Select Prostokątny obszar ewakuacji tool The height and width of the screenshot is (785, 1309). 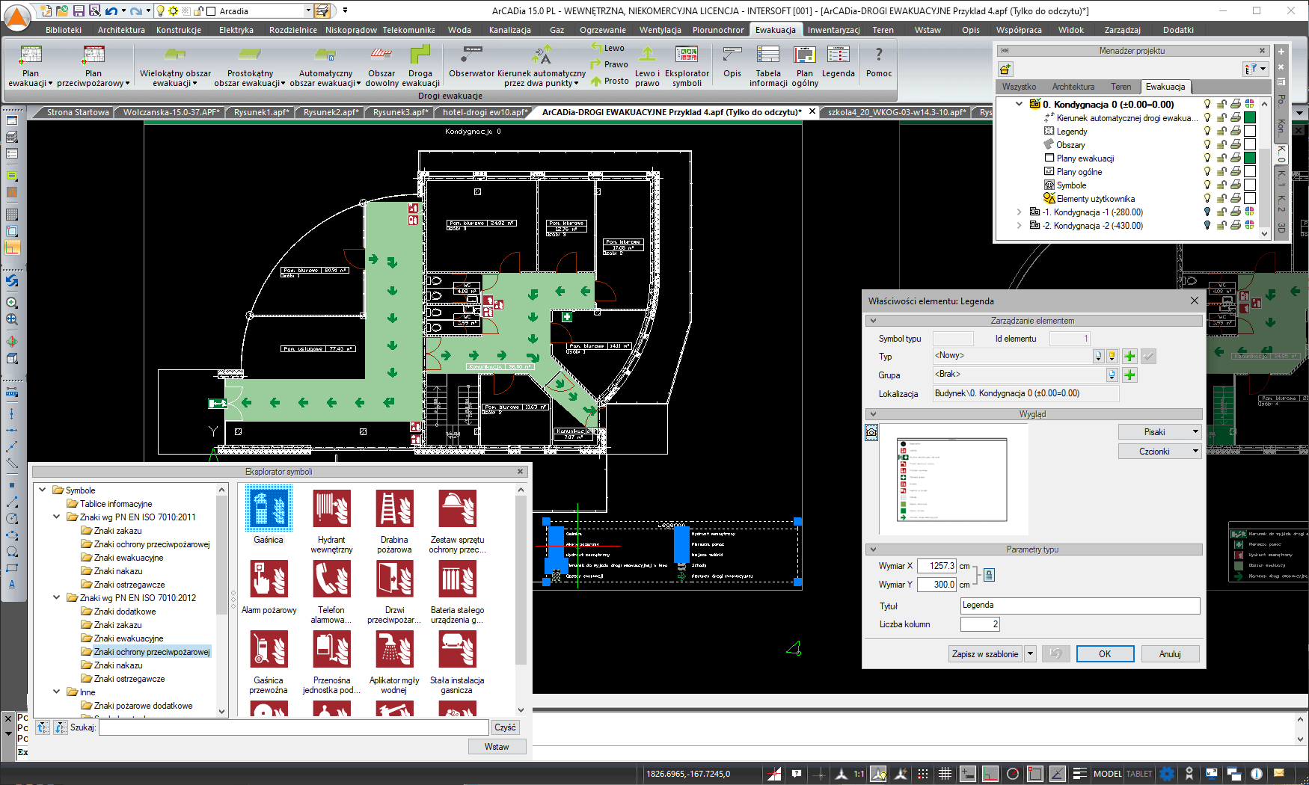pos(250,66)
